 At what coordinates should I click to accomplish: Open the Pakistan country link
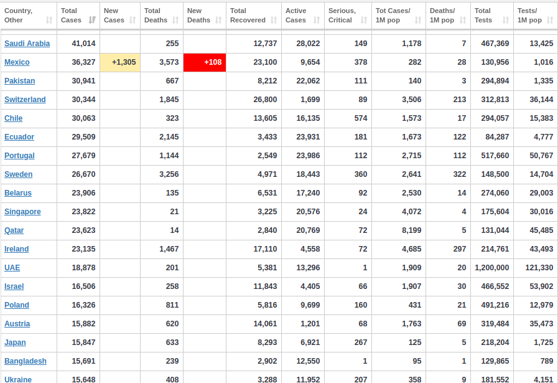click(x=19, y=81)
